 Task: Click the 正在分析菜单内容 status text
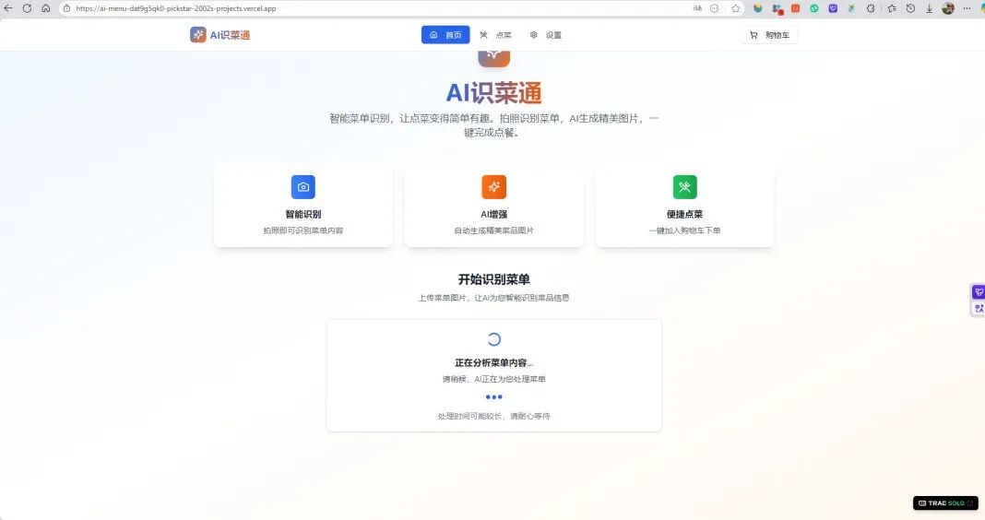(493, 363)
